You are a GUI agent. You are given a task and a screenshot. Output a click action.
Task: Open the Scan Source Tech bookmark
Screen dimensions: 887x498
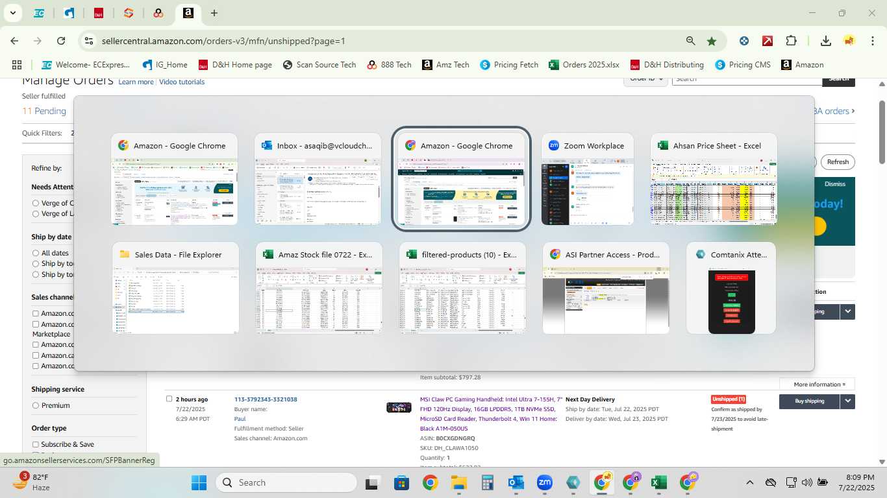[319, 65]
